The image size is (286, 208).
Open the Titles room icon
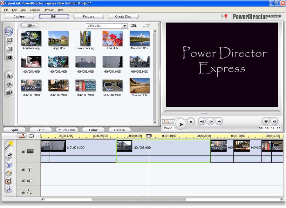(9, 49)
